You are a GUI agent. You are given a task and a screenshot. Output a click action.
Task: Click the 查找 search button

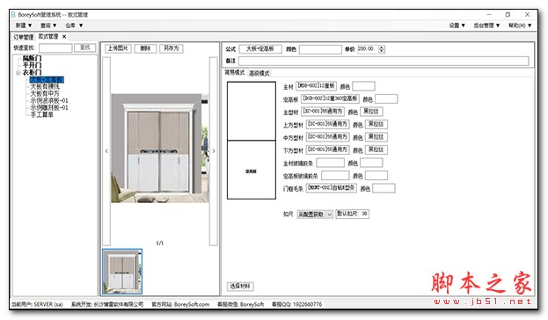point(85,47)
